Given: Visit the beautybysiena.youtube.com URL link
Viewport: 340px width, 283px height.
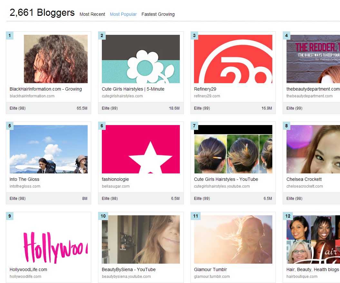Looking at the screenshot, I should 126,277.
